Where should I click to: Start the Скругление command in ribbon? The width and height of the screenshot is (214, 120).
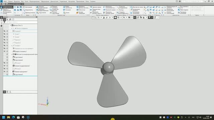(x=41, y=13)
